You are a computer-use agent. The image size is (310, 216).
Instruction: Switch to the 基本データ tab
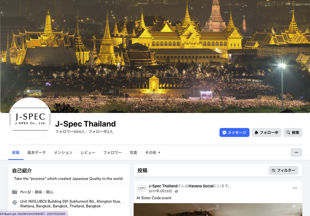point(37,152)
